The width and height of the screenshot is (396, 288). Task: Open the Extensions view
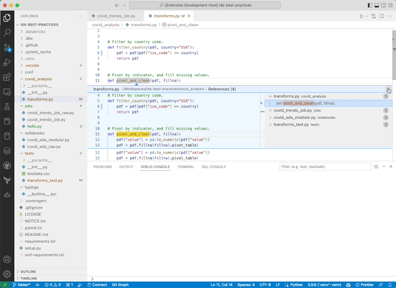click(x=7, y=77)
